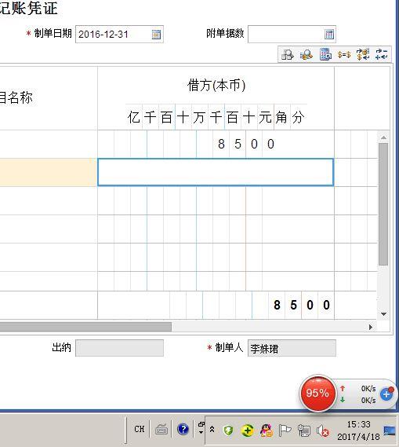Click the 元 digit column header

pyautogui.click(x=265, y=118)
